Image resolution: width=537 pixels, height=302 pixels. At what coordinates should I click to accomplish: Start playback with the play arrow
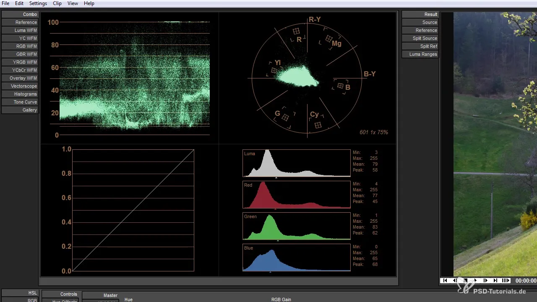click(x=475, y=281)
